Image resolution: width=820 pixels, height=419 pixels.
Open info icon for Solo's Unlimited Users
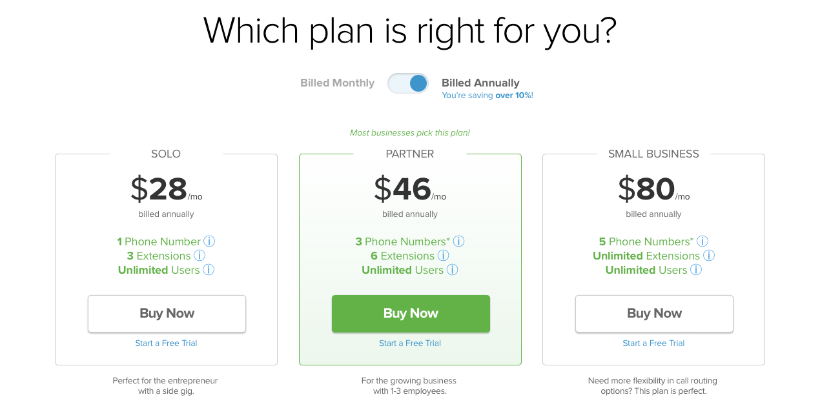point(209,270)
